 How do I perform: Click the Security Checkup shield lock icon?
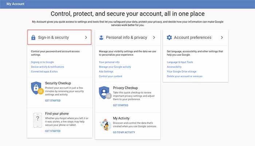pos(37,88)
